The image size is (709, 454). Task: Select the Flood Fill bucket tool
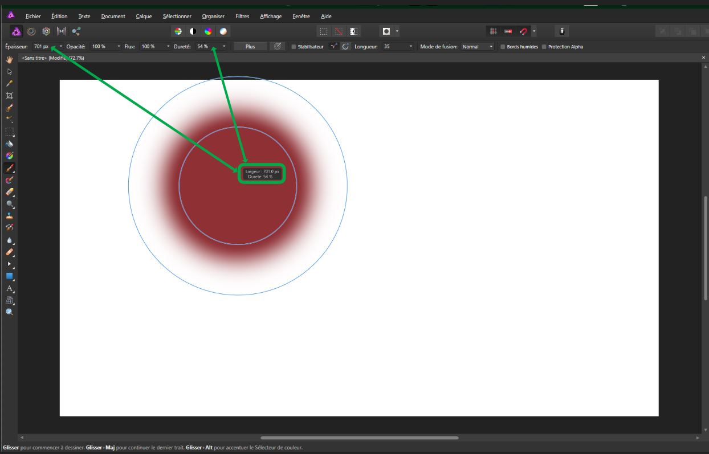[10, 144]
